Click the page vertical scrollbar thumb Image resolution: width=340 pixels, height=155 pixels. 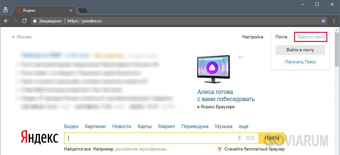pos(336,49)
